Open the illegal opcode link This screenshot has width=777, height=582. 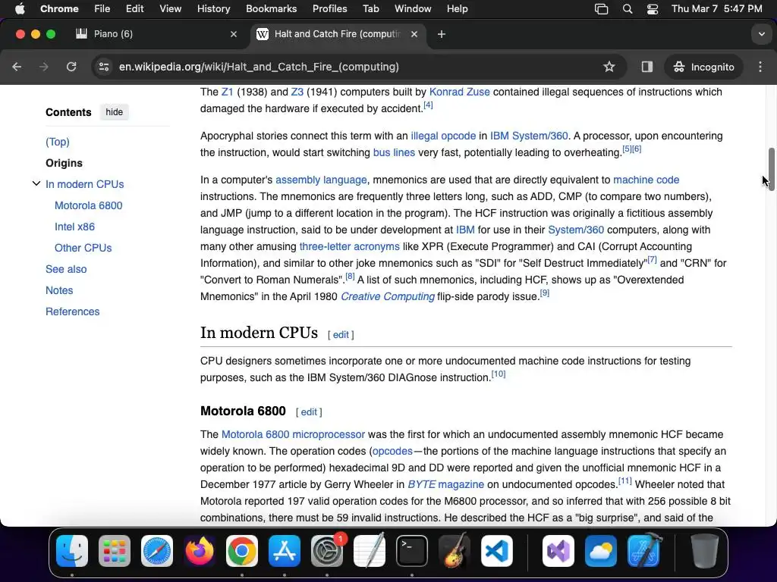tap(443, 136)
